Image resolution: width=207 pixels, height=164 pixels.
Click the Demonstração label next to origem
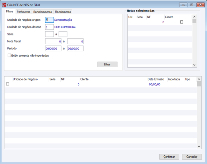[x=63, y=20]
